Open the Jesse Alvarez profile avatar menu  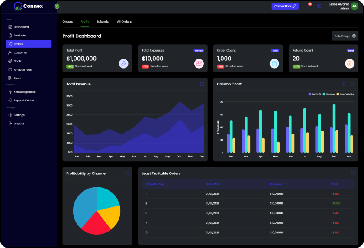click(x=354, y=6)
